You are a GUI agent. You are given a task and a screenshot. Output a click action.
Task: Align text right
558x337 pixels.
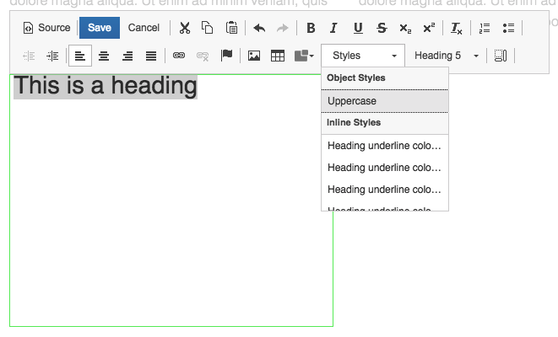tap(127, 56)
